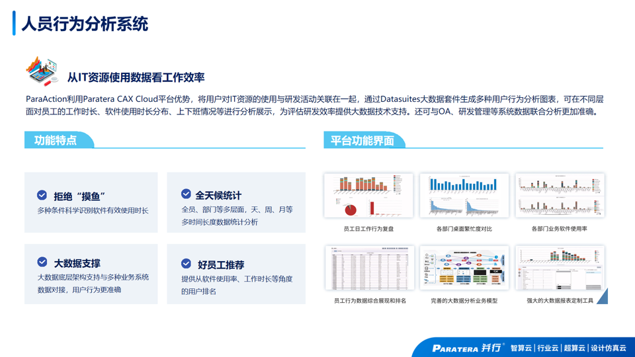The height and width of the screenshot is (357, 635).
Task: Open the 完善的大数据分析业务模型 diagram thumbnail
Action: point(464,268)
